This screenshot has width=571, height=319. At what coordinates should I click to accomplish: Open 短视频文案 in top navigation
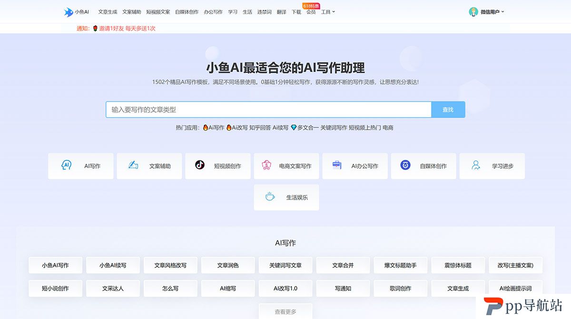158,12
